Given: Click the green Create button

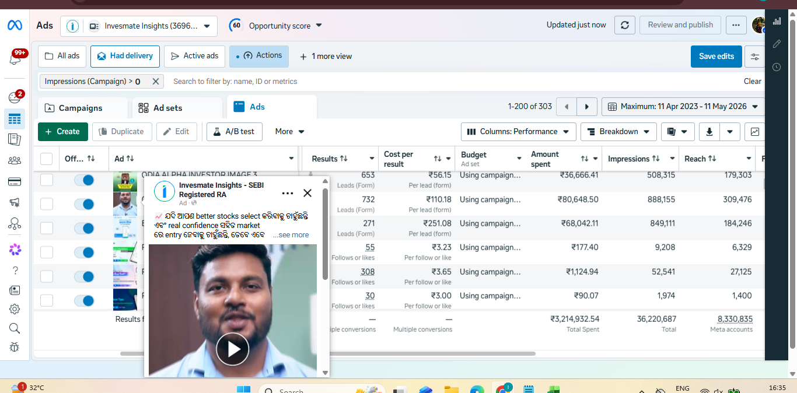Looking at the screenshot, I should click(x=63, y=132).
